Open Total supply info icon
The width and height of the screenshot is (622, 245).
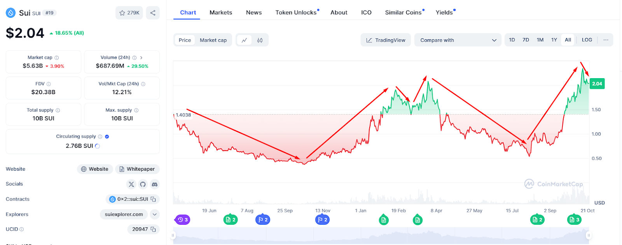tap(58, 110)
